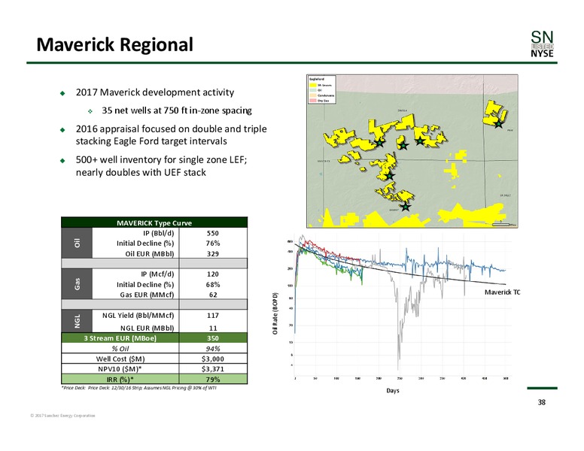Click the bullet about 2016 appraisal stacking
584x451 pixels.
tap(171, 135)
